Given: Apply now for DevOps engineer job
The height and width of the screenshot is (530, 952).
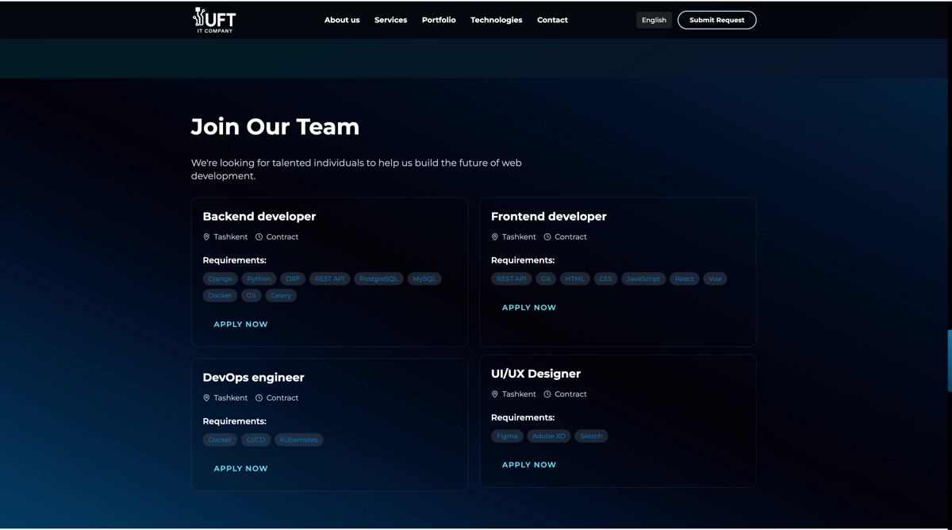Looking at the screenshot, I should tap(240, 469).
